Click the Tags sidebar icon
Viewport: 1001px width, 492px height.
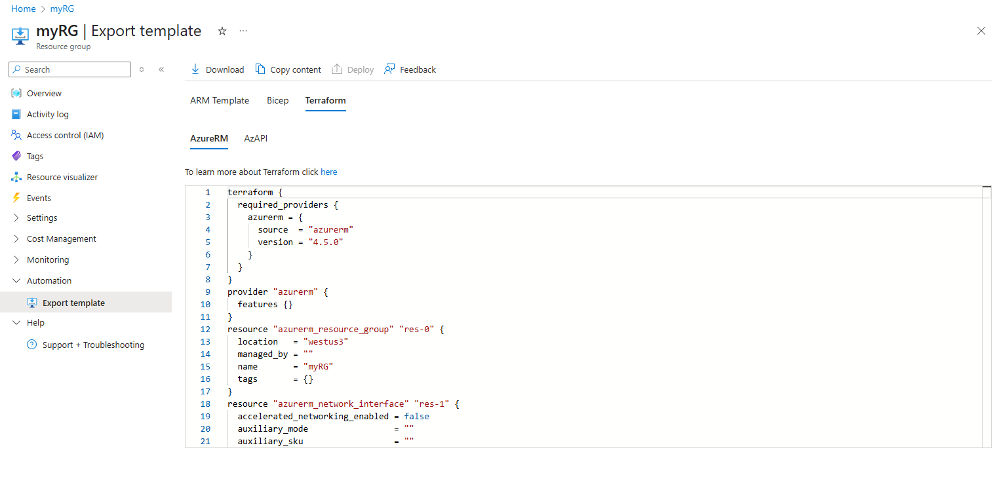tap(16, 155)
